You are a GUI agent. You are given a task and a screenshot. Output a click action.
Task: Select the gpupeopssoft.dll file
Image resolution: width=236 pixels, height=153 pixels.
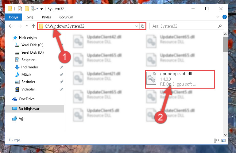180,79
